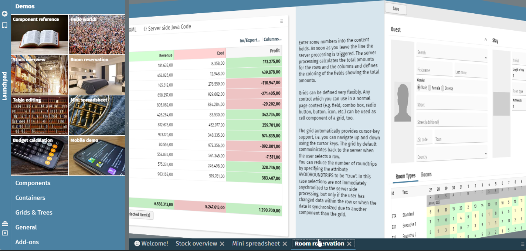Viewport: 526px width, 251px height.
Task: Select the Diverse gender radio button
Action: pos(442,88)
